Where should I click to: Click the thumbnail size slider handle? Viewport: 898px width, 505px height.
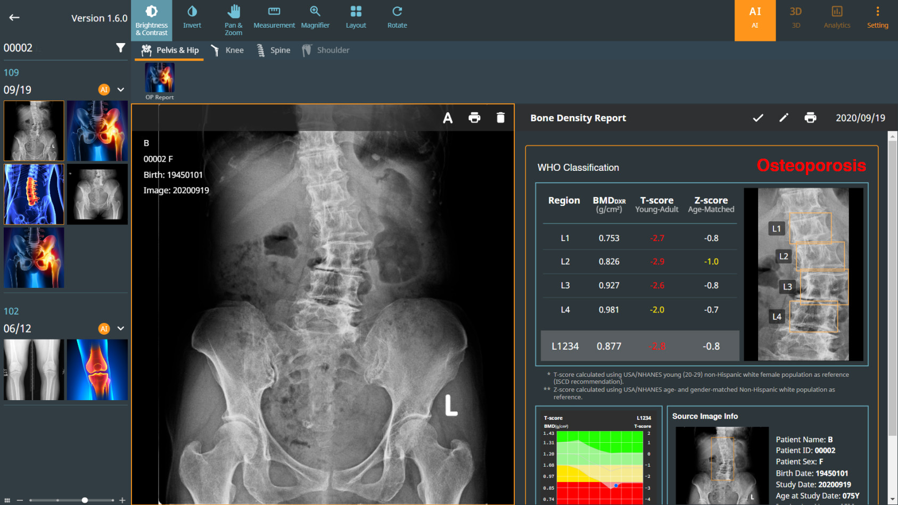pyautogui.click(x=85, y=500)
